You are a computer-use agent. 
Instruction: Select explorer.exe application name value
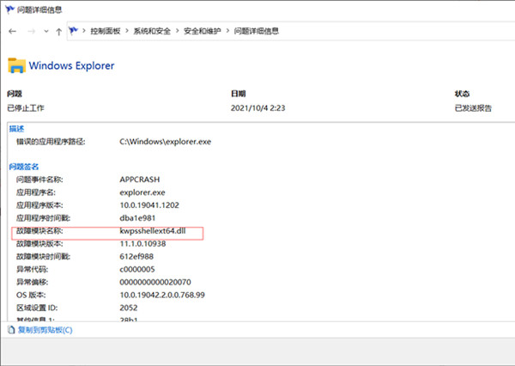(142, 192)
